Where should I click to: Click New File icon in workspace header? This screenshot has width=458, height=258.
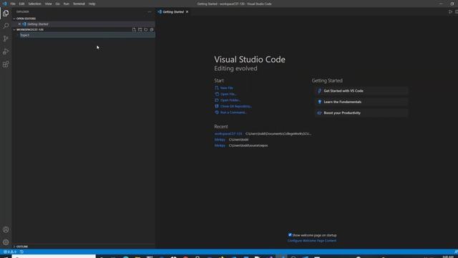(134, 29)
